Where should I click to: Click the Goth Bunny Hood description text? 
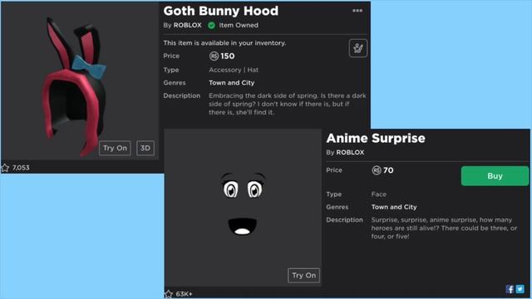click(x=288, y=104)
